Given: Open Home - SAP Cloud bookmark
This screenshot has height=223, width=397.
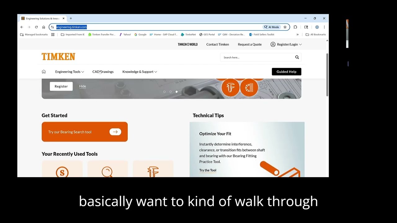Looking at the screenshot, I should (163, 34).
